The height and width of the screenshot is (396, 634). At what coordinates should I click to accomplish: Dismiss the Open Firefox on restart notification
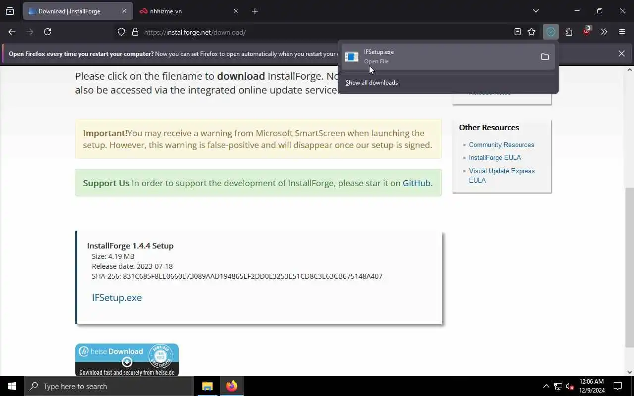(622, 53)
